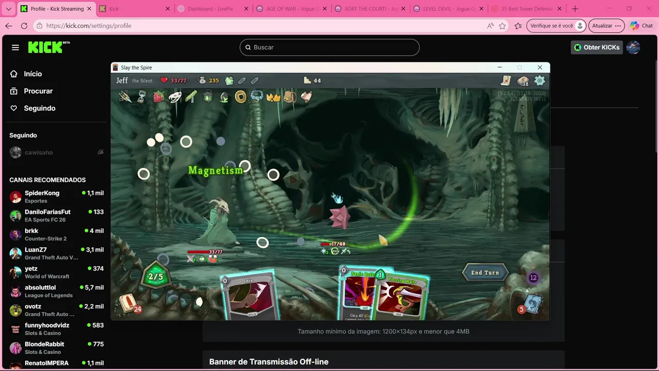Viewport: 659px width, 371px height.
Task: Open the read aloud icon in address bar
Action: pos(490,26)
